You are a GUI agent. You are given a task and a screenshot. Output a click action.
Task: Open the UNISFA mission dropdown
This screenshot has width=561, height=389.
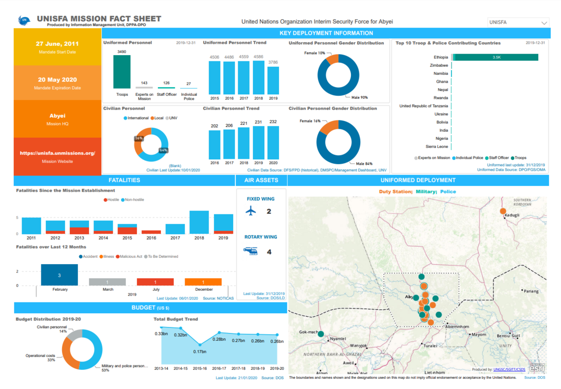point(518,22)
